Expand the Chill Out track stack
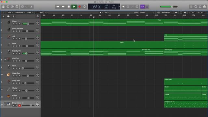Screen dimensions: 208x117 point(5,59)
